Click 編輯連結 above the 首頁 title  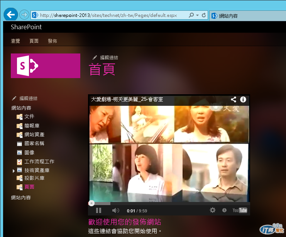[109, 58]
